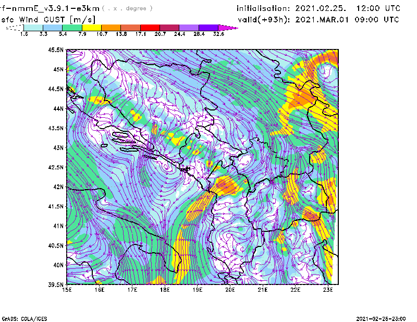
Task: Click the valid time 09:00 UTC
Action: coord(377,20)
